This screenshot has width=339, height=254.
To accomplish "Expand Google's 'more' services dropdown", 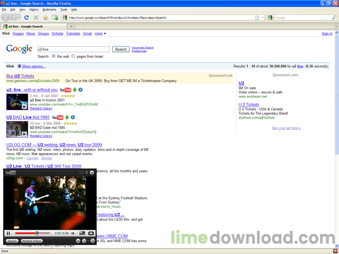I will 100,33.
